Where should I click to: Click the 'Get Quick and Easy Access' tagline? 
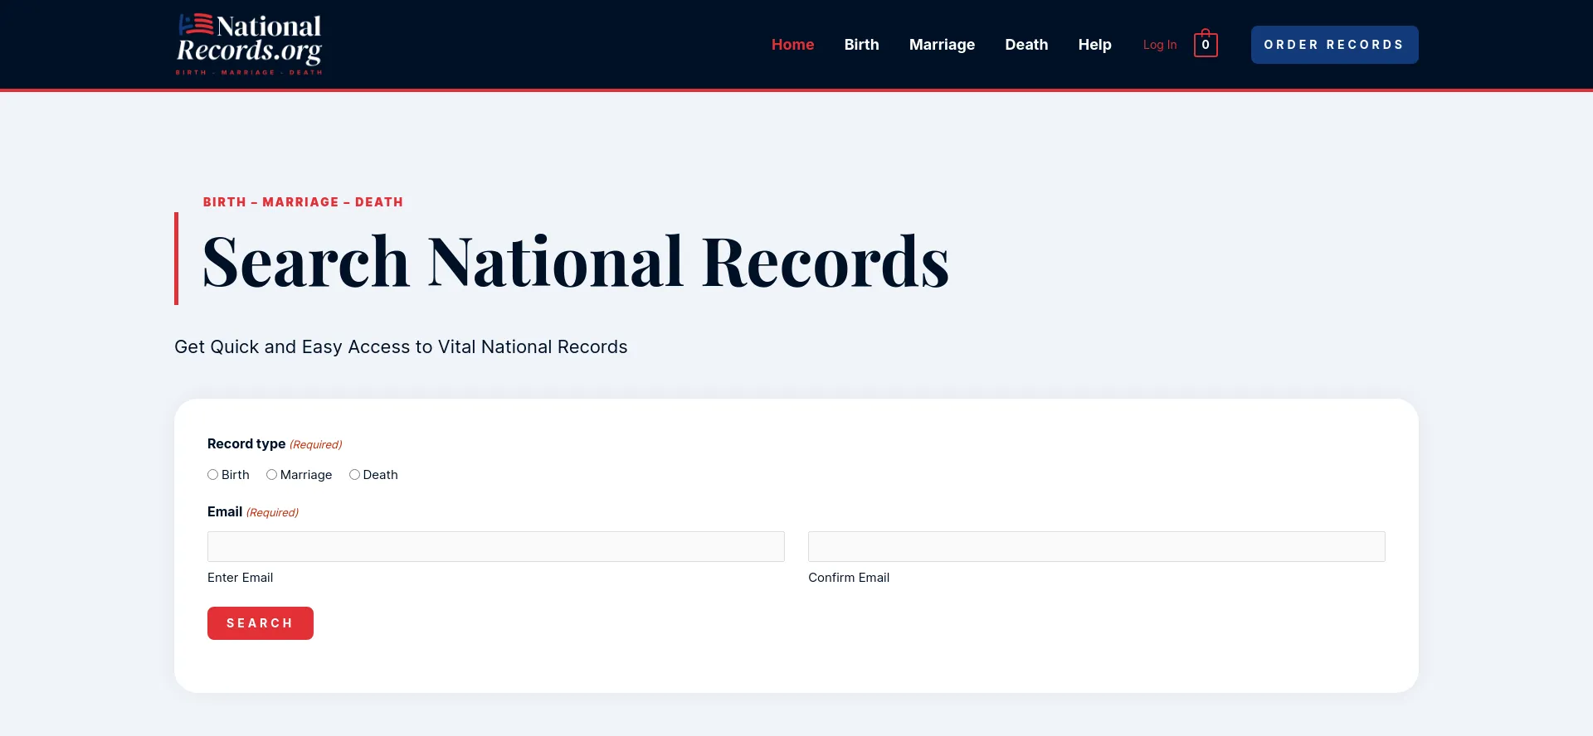click(x=401, y=346)
